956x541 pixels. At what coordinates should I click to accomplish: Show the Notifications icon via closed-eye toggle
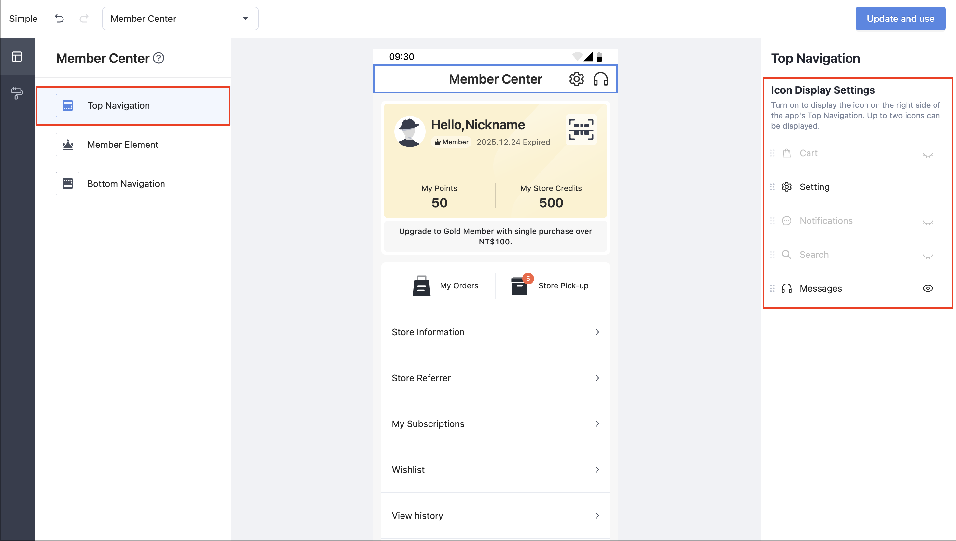click(x=928, y=222)
